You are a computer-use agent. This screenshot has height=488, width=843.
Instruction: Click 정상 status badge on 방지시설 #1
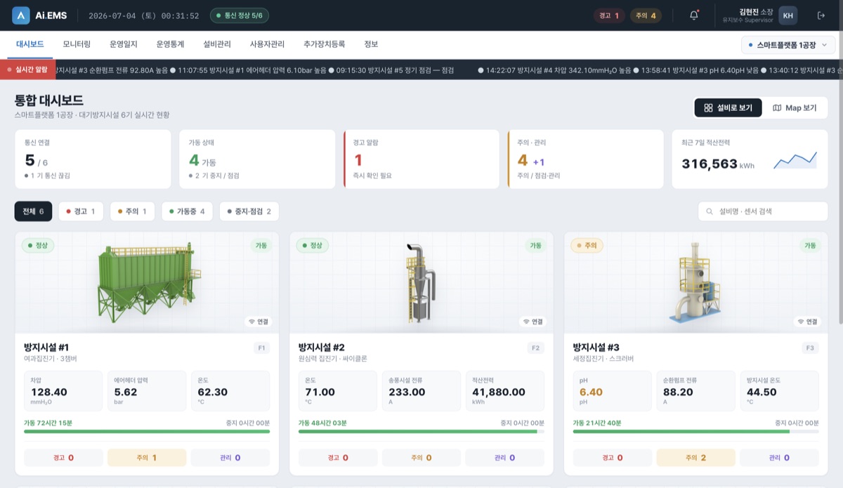point(39,246)
